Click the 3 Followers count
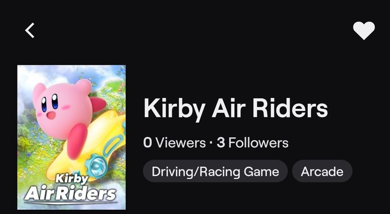 (252, 143)
